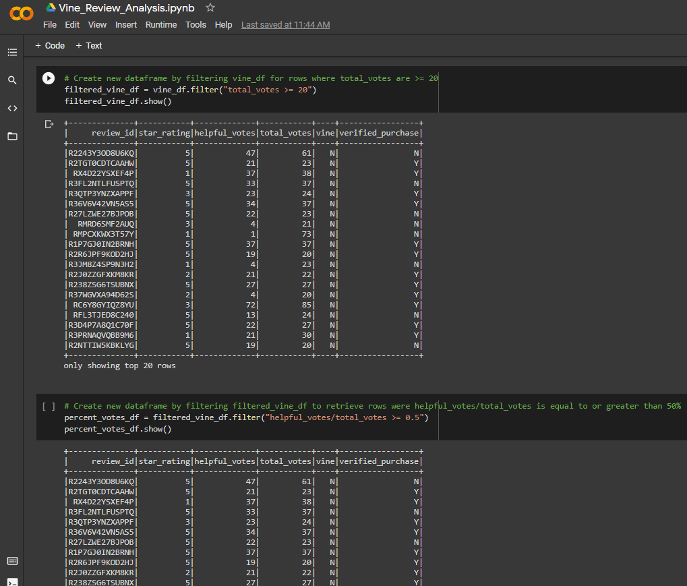Open the code snippets panel
Image resolution: width=687 pixels, height=586 pixels.
click(x=12, y=108)
